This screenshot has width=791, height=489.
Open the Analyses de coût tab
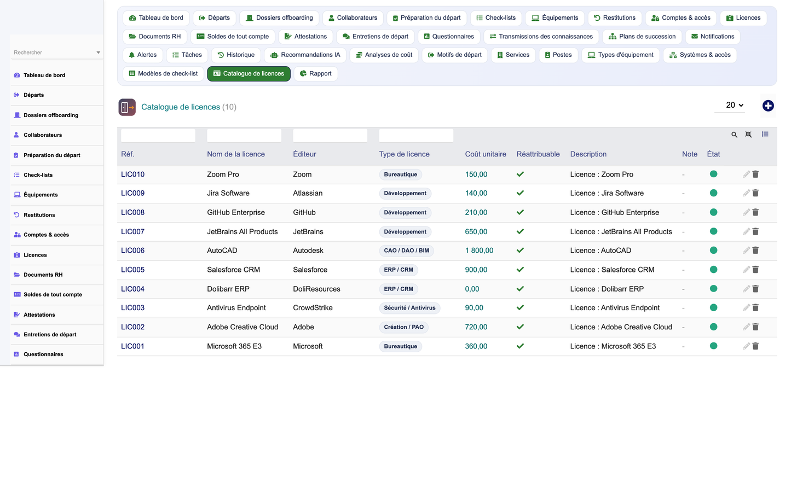[384, 55]
